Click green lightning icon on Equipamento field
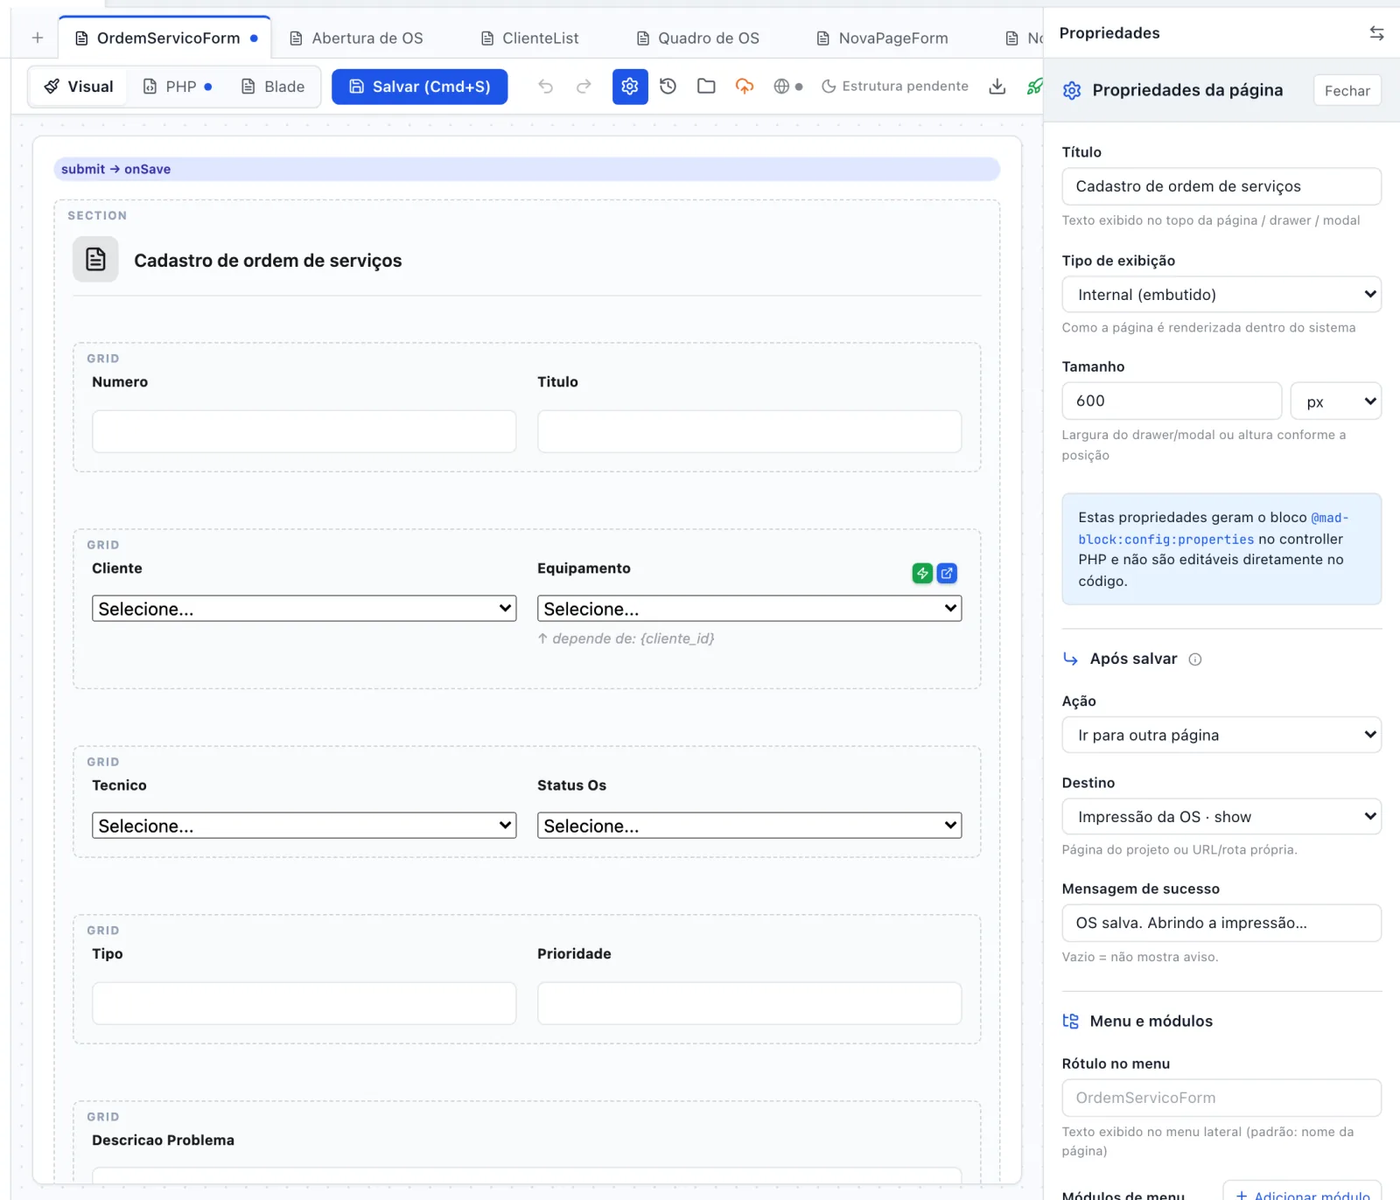This screenshot has width=1400, height=1200. (x=922, y=574)
